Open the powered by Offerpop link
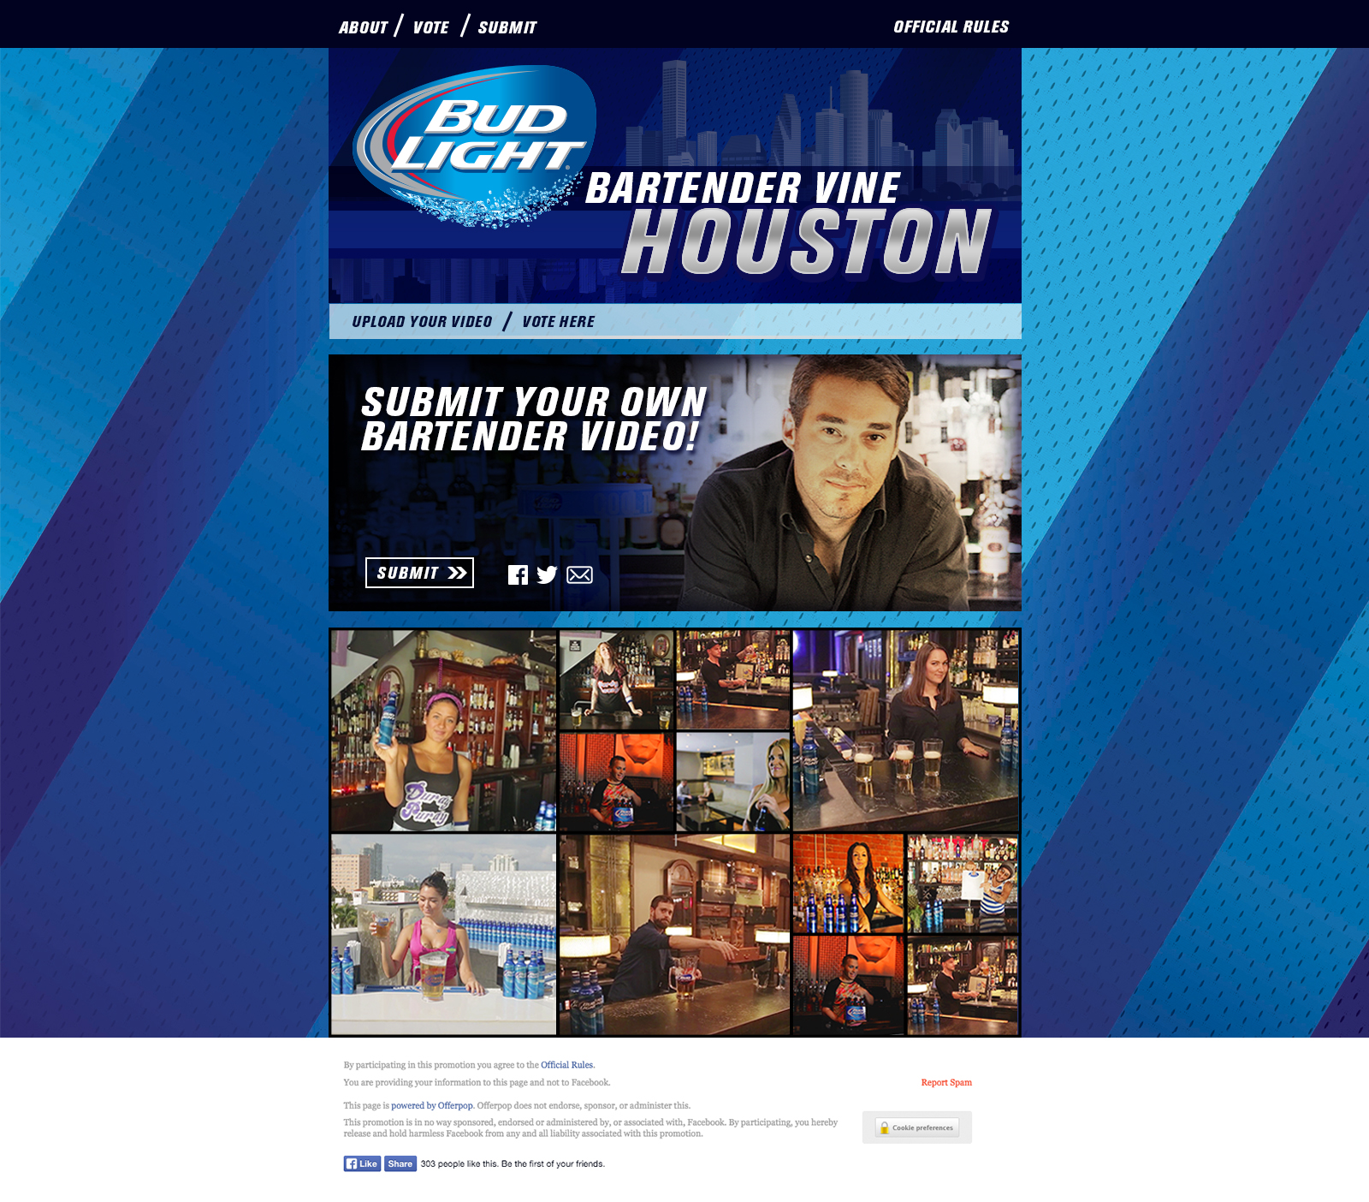 (432, 1105)
